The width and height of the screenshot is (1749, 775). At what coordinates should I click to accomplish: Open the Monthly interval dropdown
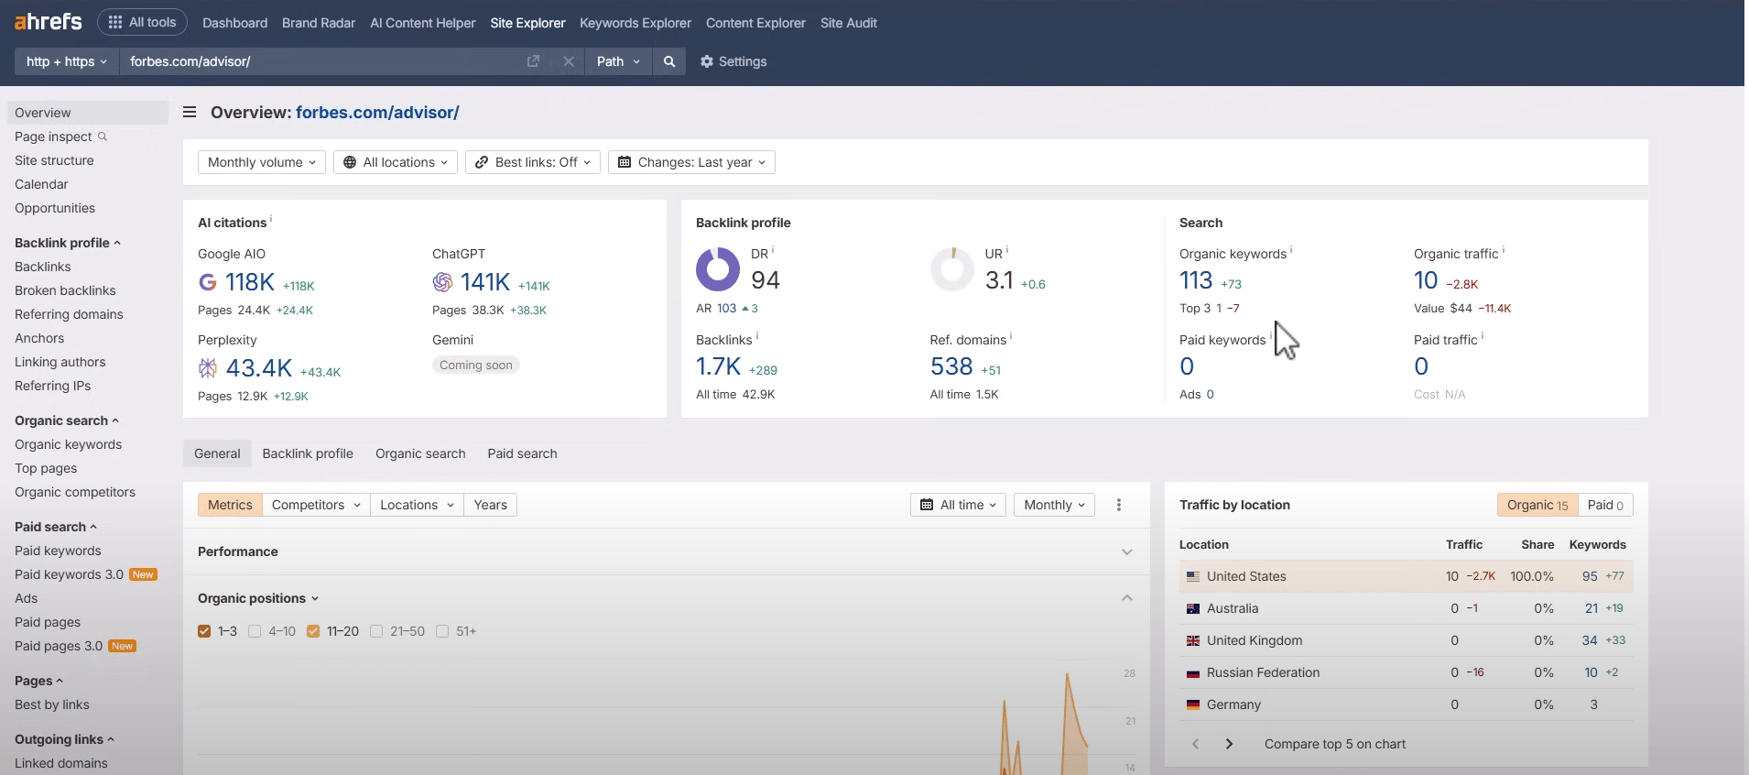(x=1054, y=505)
